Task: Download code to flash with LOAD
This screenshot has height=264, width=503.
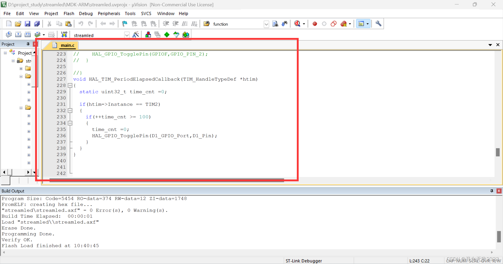Action: pos(64,34)
